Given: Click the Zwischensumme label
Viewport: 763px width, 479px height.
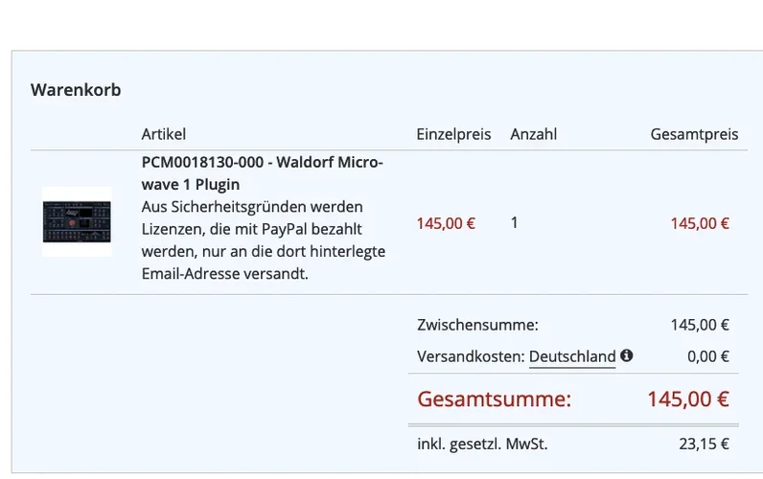Looking at the screenshot, I should pyautogui.click(x=477, y=325).
